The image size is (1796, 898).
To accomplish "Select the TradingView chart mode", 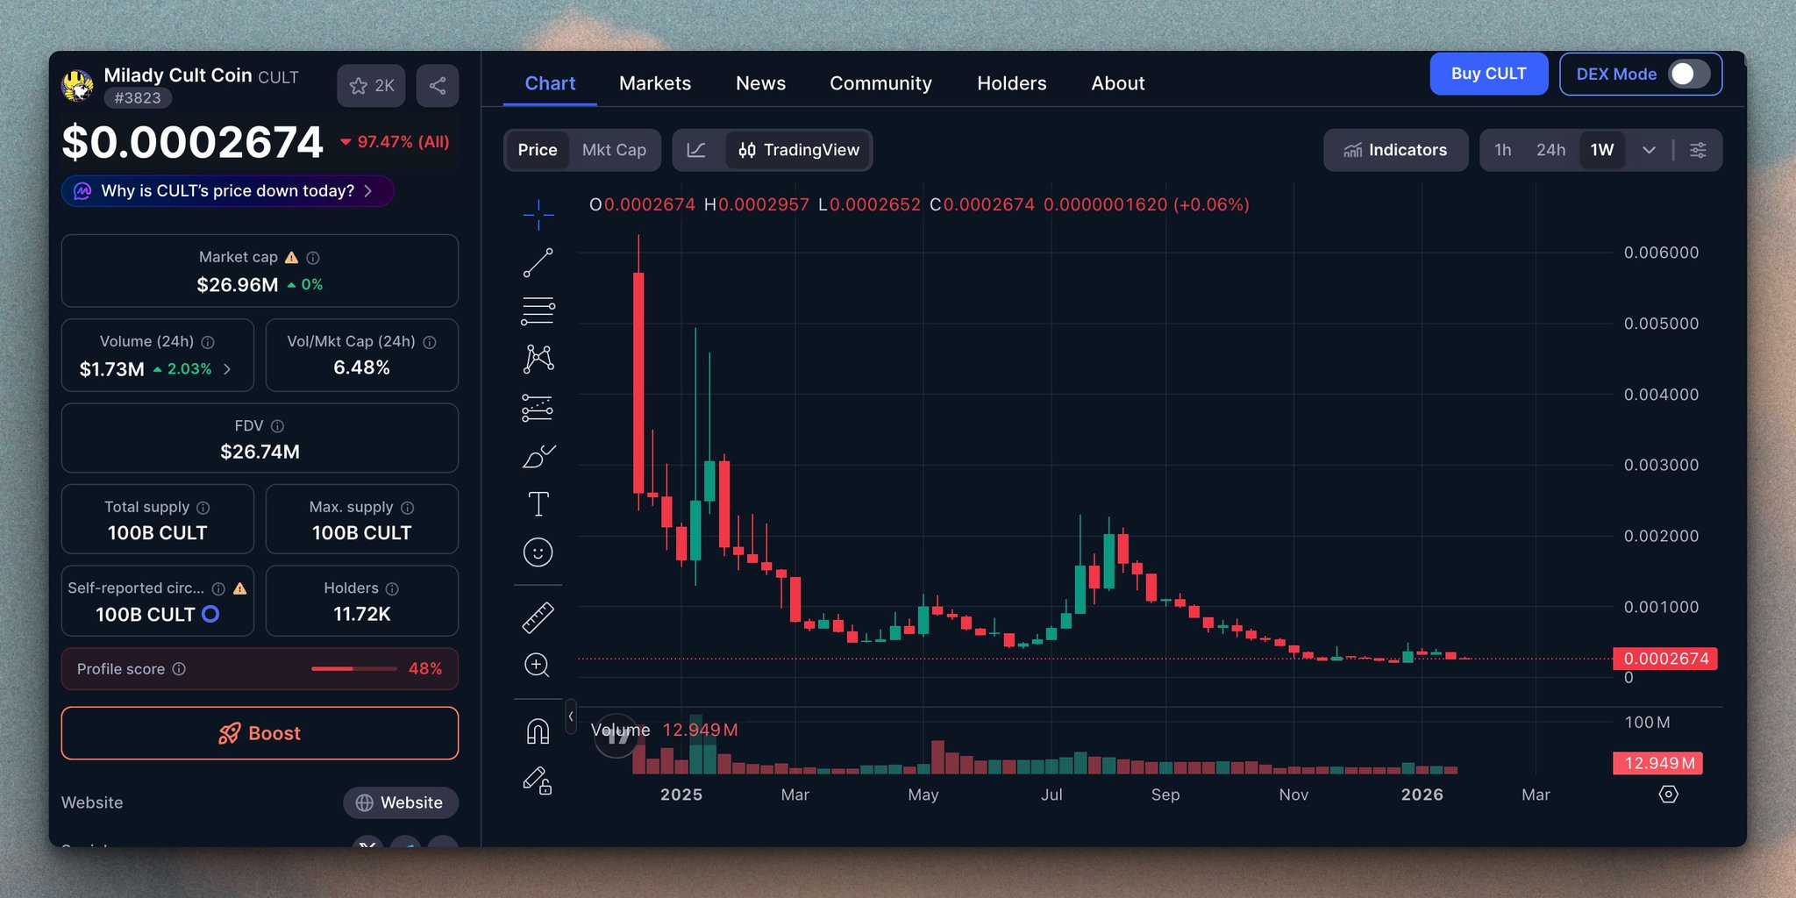I will pos(799,150).
